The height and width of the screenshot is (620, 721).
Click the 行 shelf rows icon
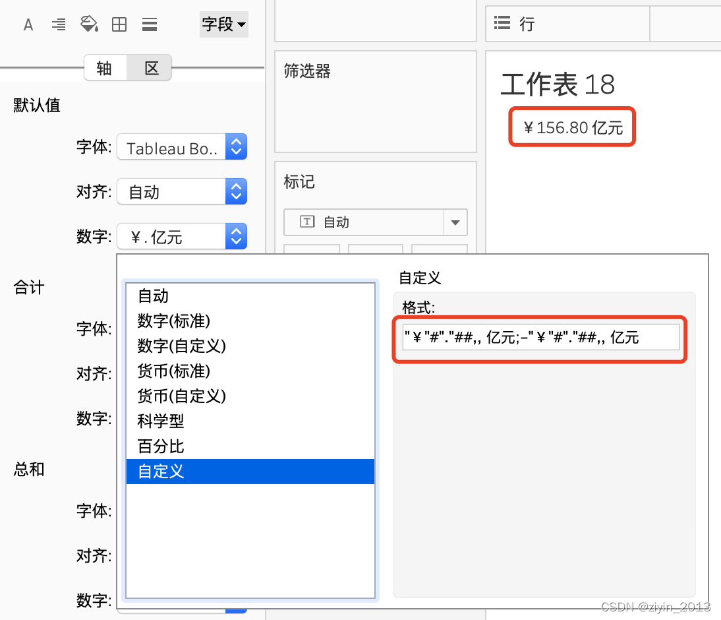click(502, 22)
